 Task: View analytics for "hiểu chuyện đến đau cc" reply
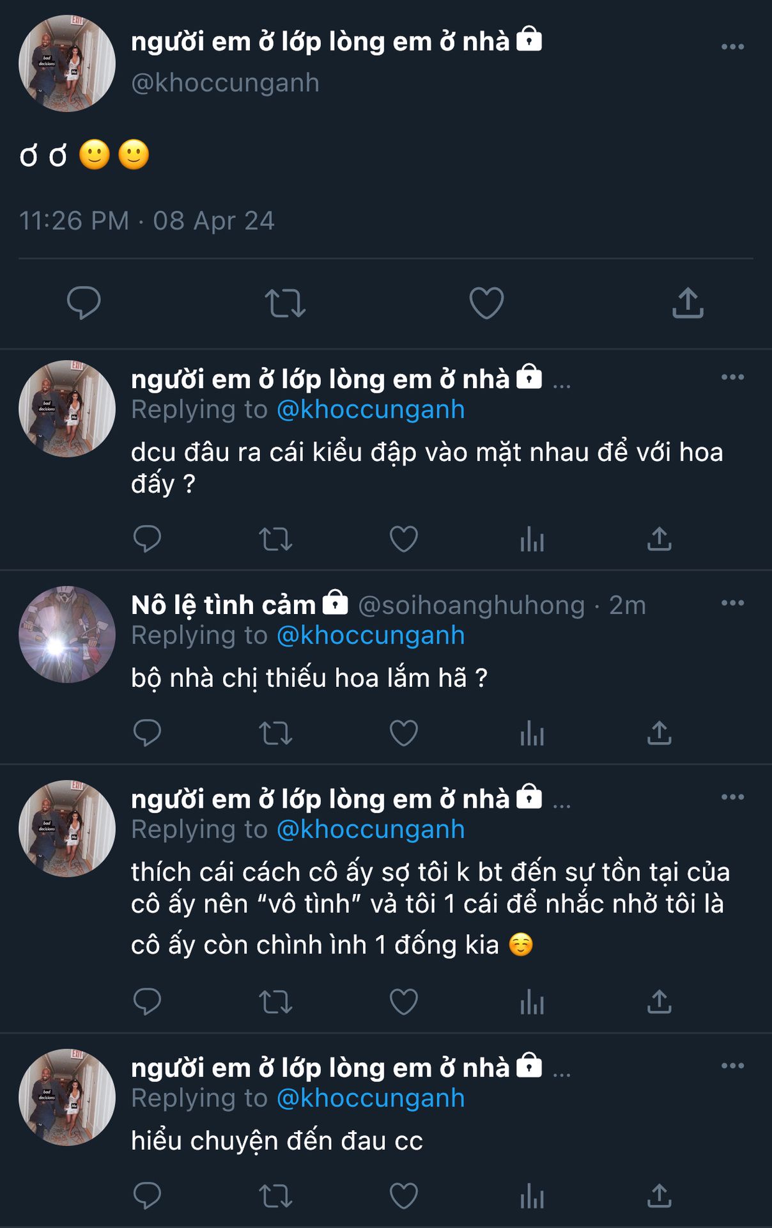pyautogui.click(x=532, y=1195)
